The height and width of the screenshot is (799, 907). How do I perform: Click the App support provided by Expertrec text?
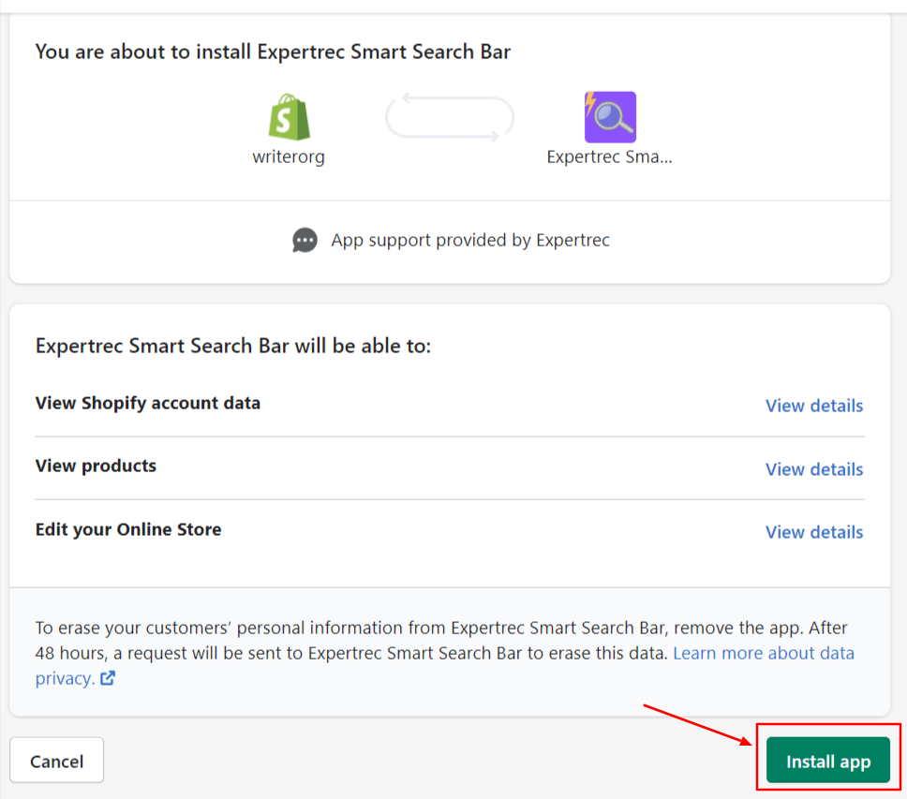pyautogui.click(x=469, y=240)
